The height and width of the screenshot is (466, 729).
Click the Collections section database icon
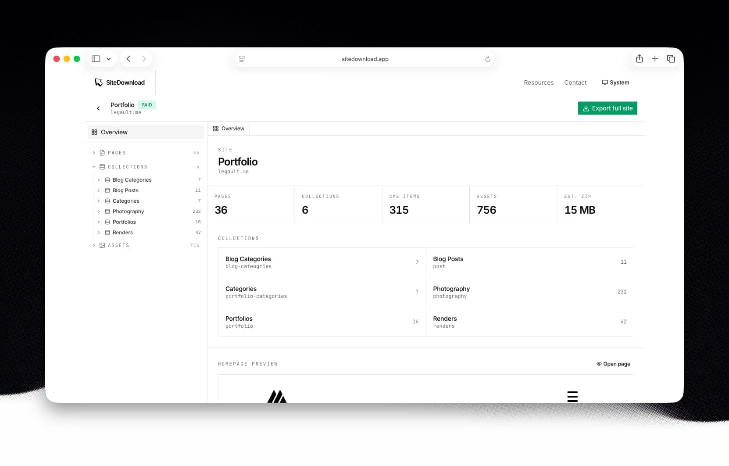102,167
